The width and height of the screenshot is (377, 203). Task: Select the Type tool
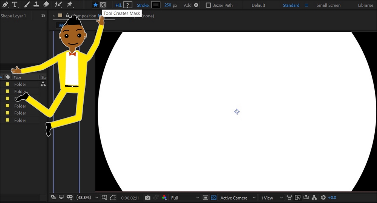click(x=15, y=5)
